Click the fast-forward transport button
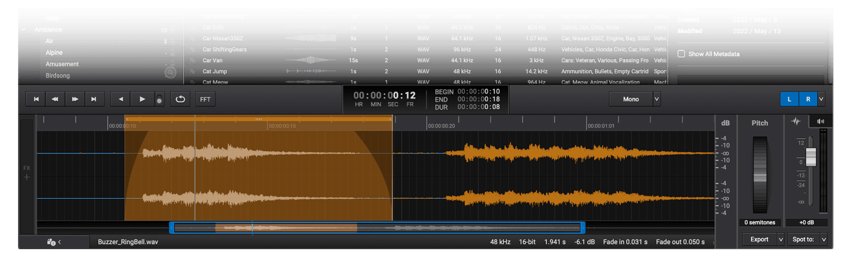Image resolution: width=851 pixels, height=255 pixels. click(74, 99)
